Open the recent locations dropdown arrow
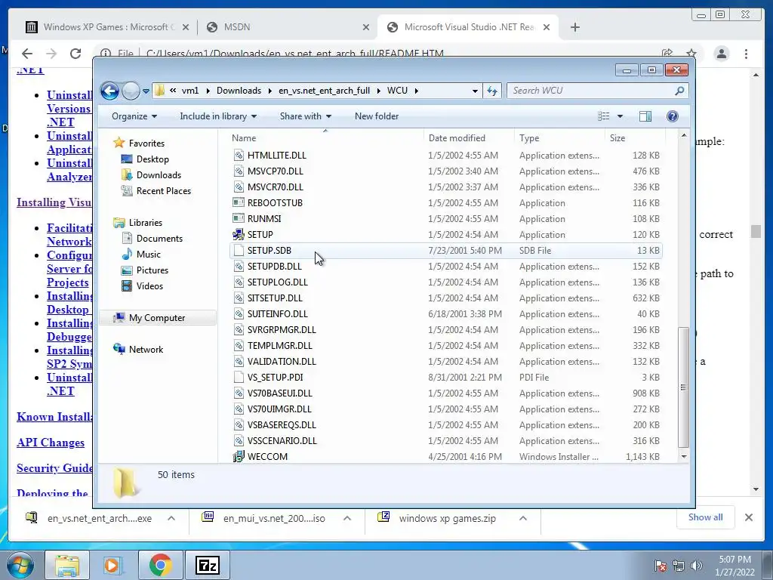This screenshot has height=580, width=773. [x=146, y=91]
